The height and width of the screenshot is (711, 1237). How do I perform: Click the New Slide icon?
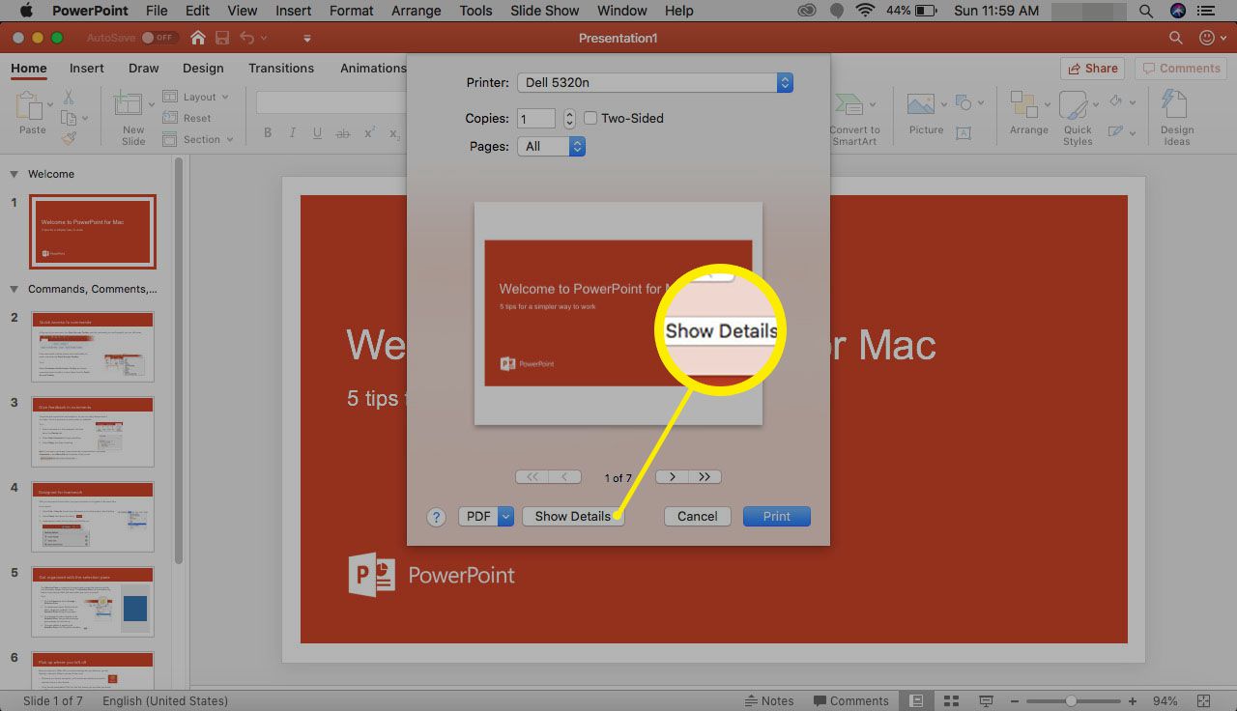(129, 106)
